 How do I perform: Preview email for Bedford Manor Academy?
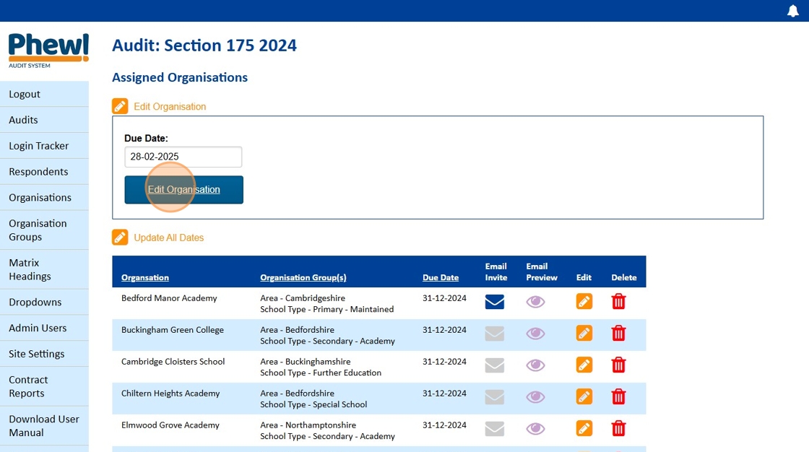535,302
